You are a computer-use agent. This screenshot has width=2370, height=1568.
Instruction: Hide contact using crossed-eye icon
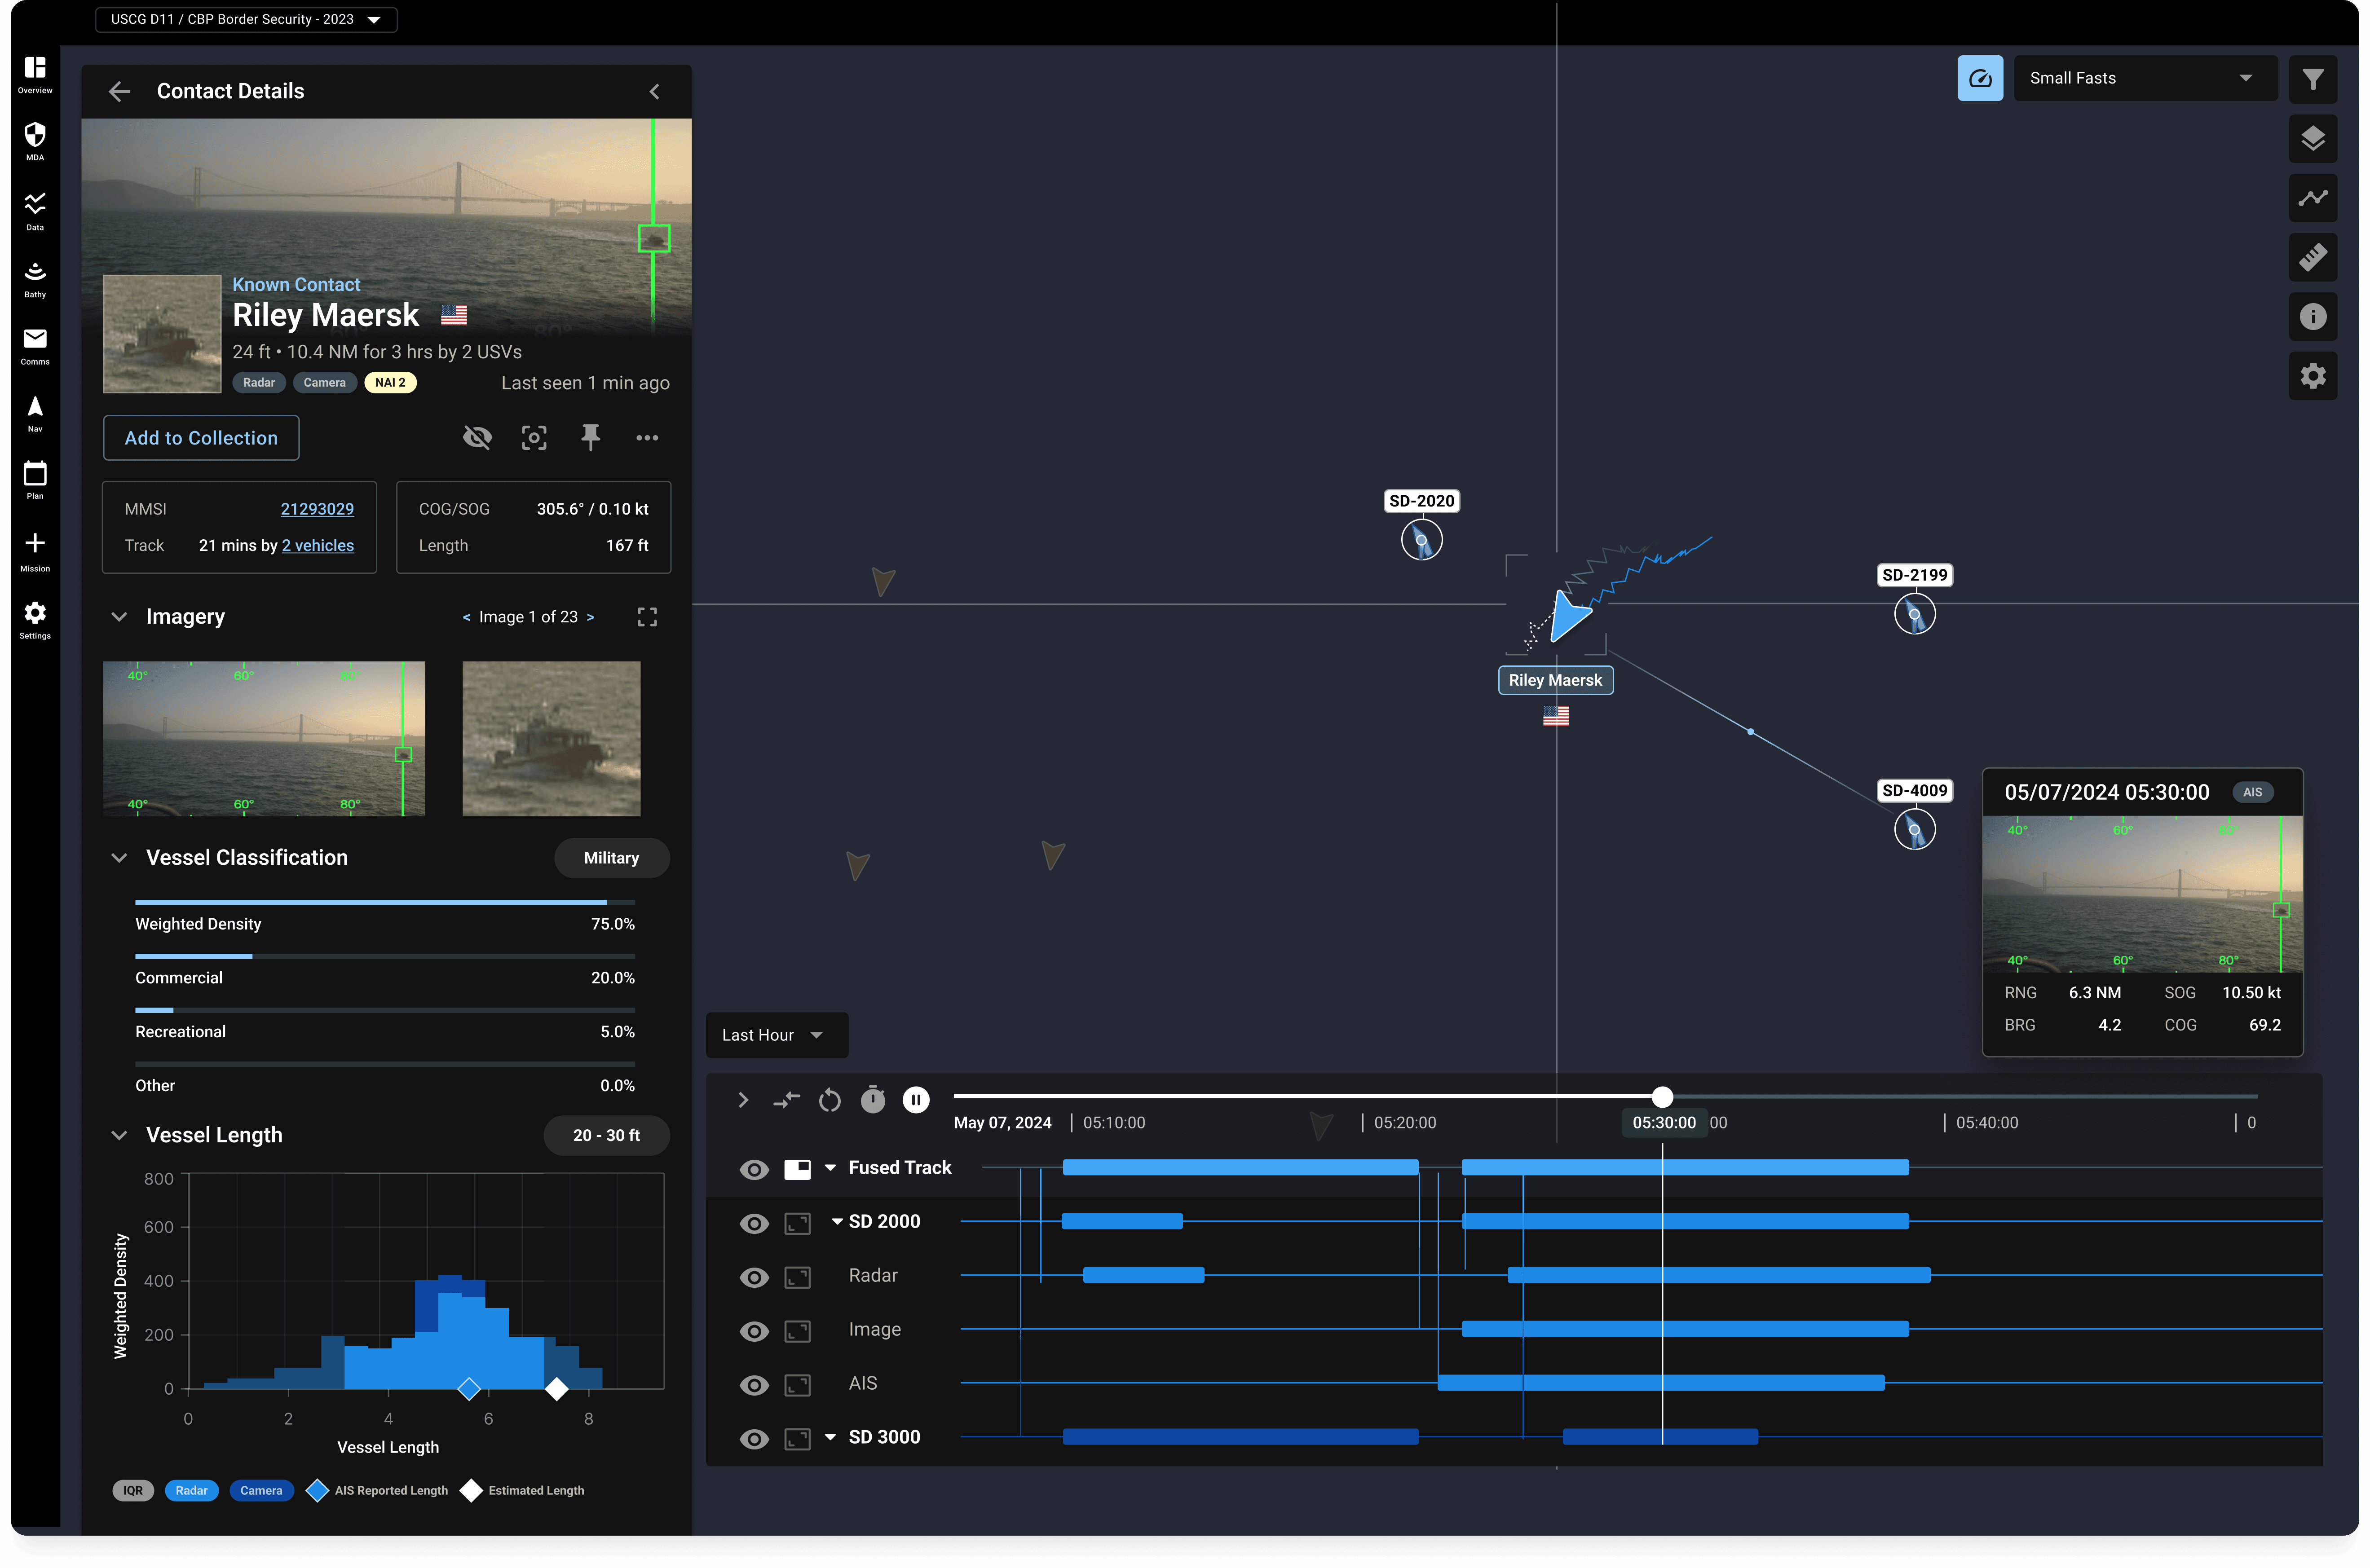click(x=477, y=437)
